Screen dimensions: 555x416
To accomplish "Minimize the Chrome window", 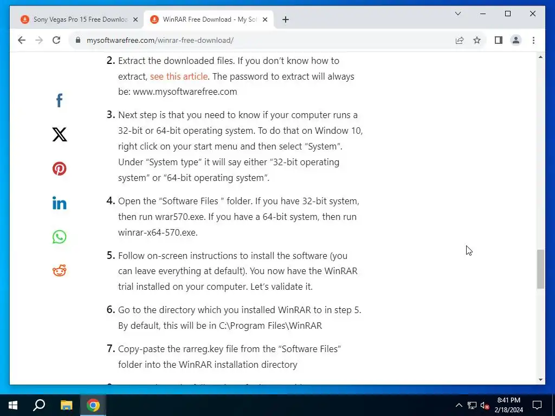I will (483, 14).
